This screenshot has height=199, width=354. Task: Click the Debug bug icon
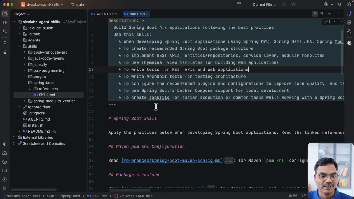click(293, 4)
